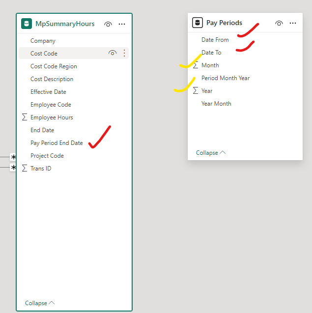Image resolution: width=312 pixels, height=313 pixels.
Task: Click sigma icon beside Year field
Action: click(x=196, y=90)
